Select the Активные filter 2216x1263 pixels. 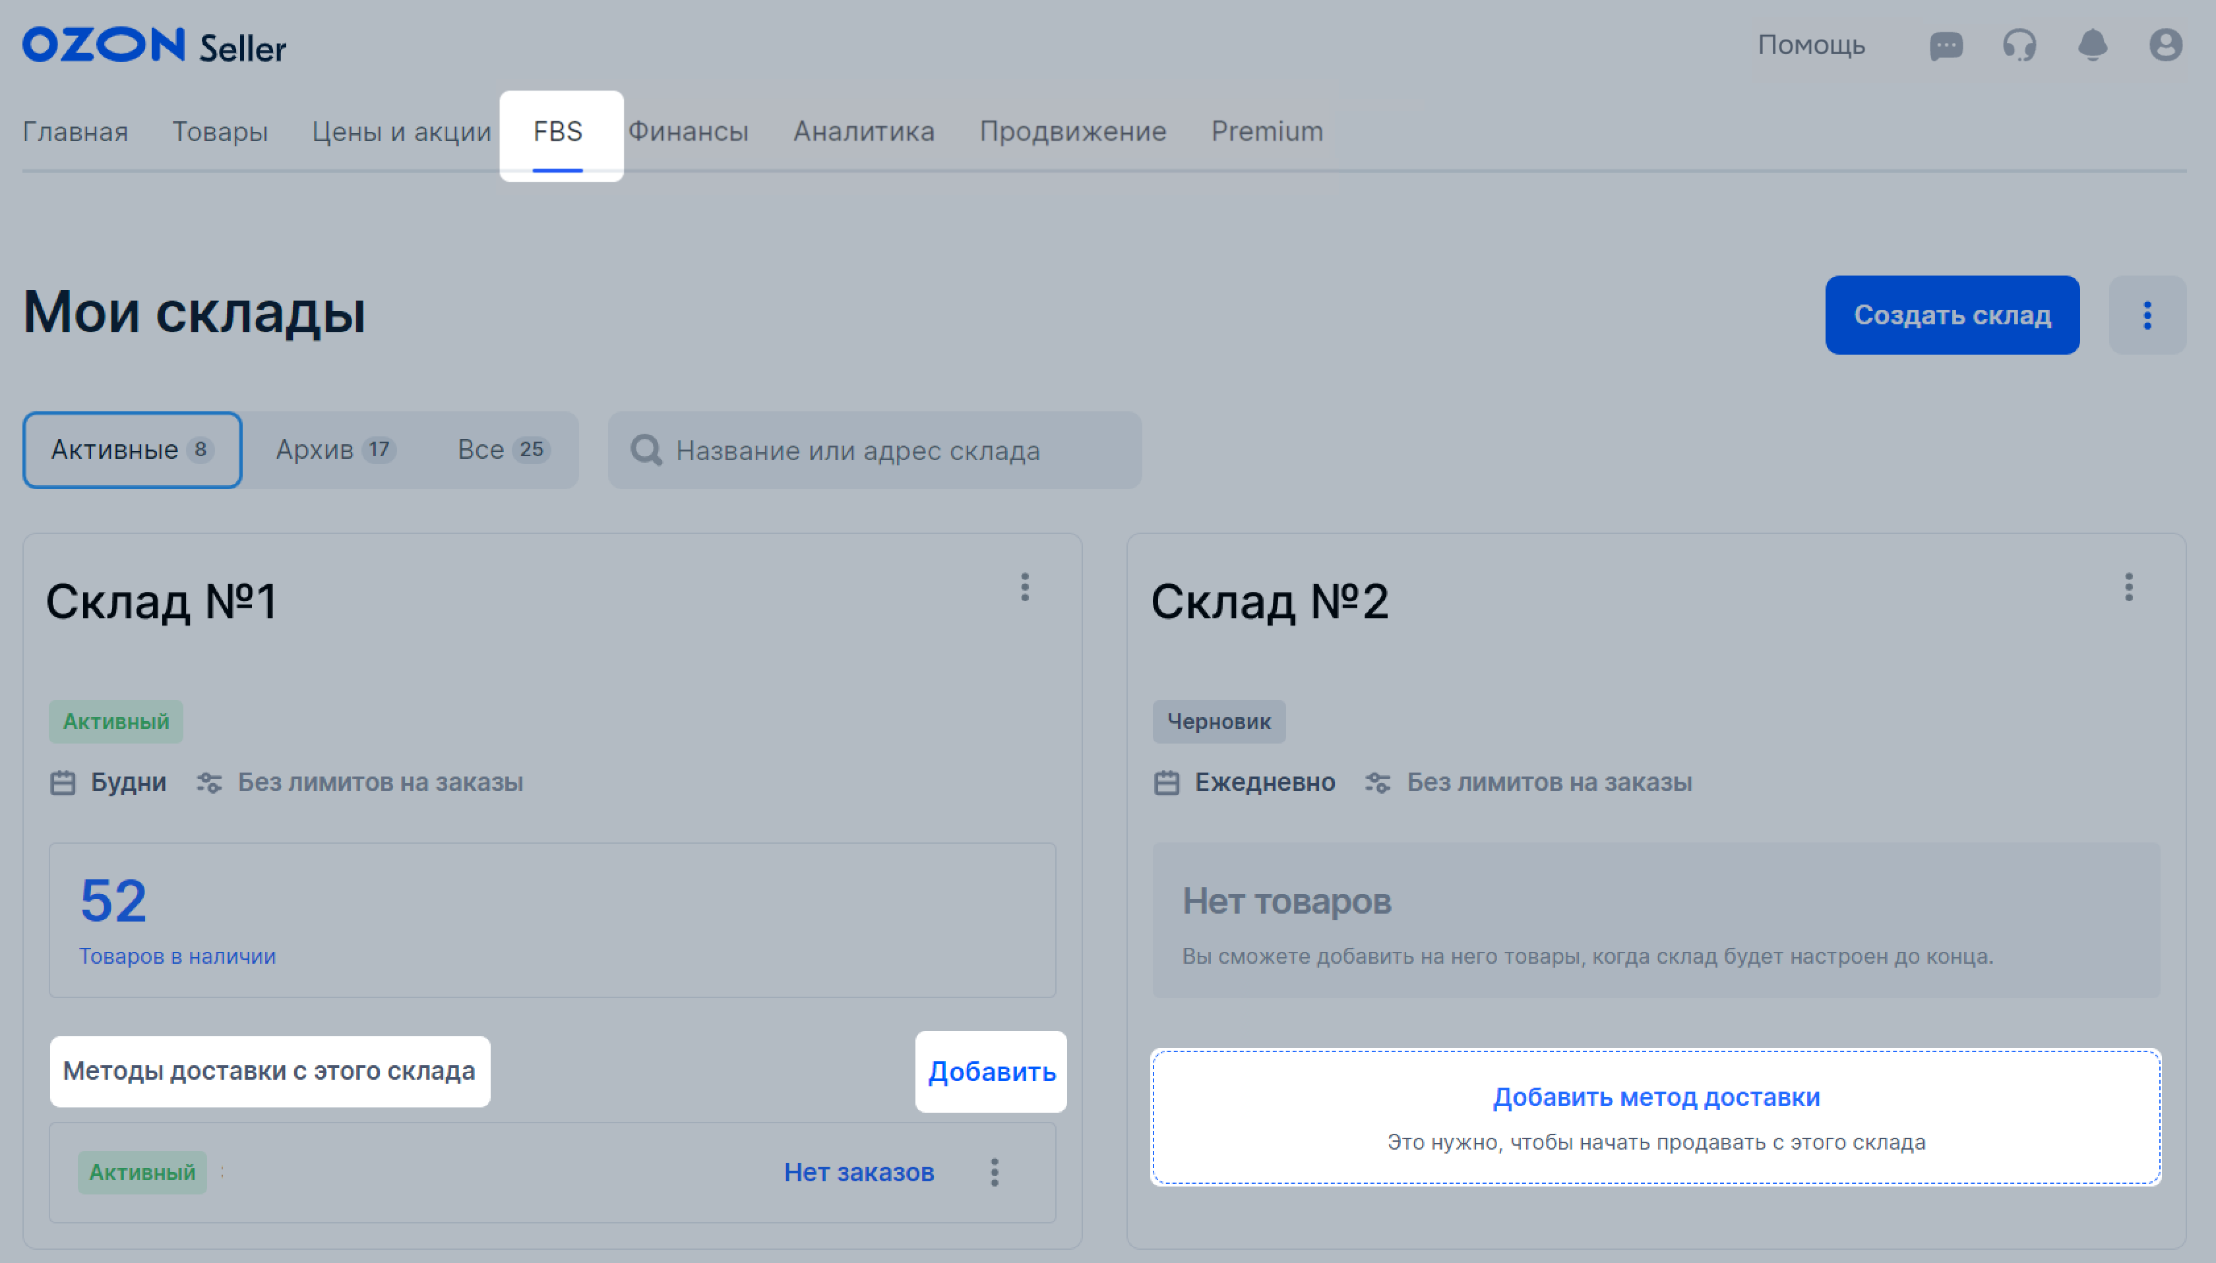132,450
